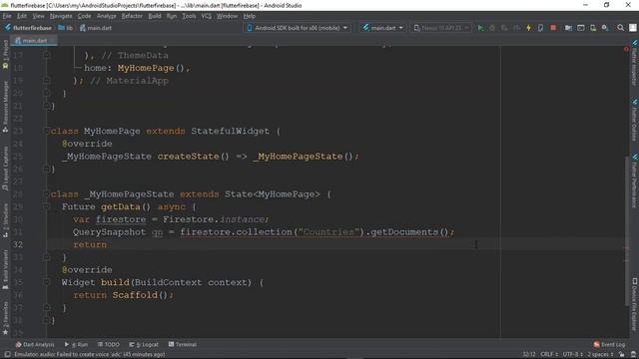
Task: Toggle tool window bars icon in status corner
Action: [x=7, y=355]
